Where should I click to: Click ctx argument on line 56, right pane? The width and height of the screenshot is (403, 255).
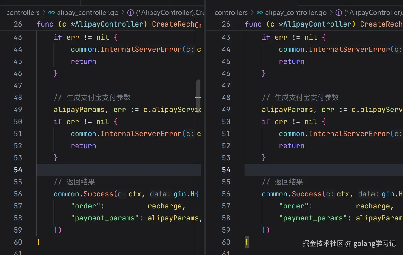pos(343,194)
